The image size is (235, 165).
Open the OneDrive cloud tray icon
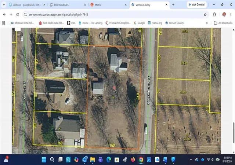pos(203,159)
